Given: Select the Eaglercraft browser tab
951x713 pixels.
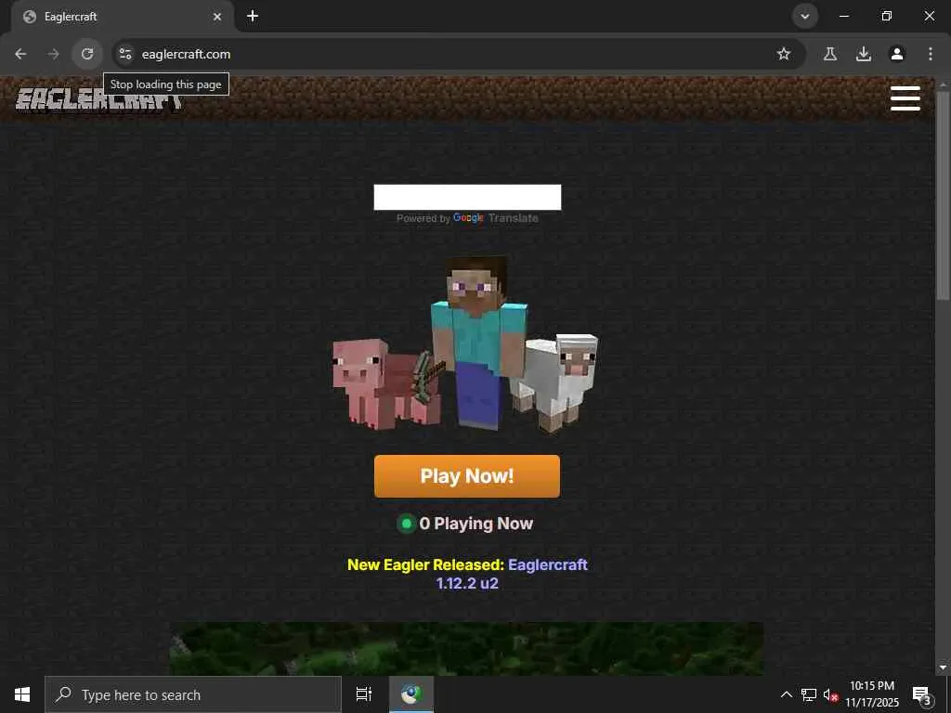Looking at the screenshot, I should 123,17.
